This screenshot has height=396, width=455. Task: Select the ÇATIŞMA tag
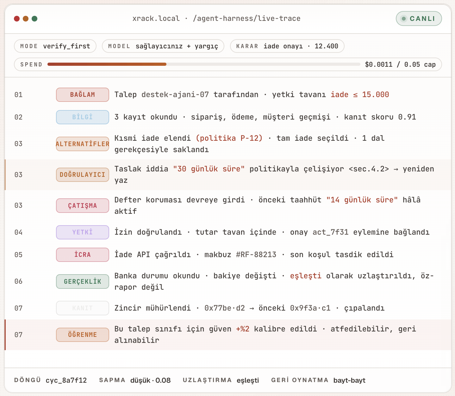83,206
